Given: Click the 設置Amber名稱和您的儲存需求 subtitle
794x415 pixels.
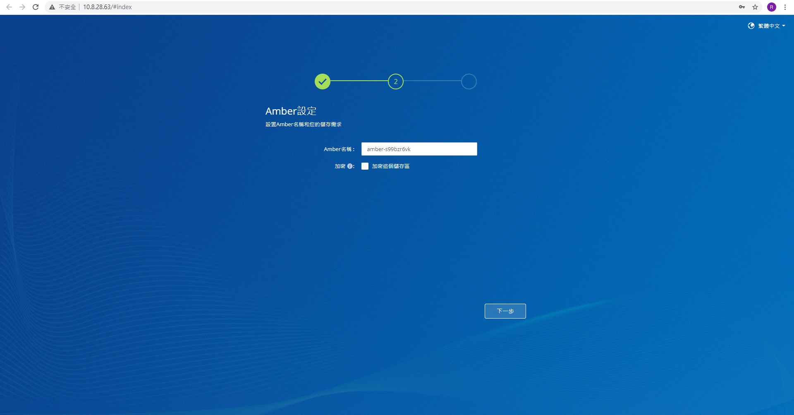Looking at the screenshot, I should [x=304, y=124].
